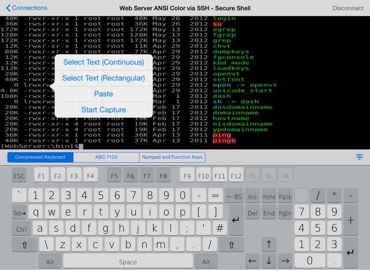Tap the equals key on number row
This screenshot has height=270, width=370.
pos(215,195)
